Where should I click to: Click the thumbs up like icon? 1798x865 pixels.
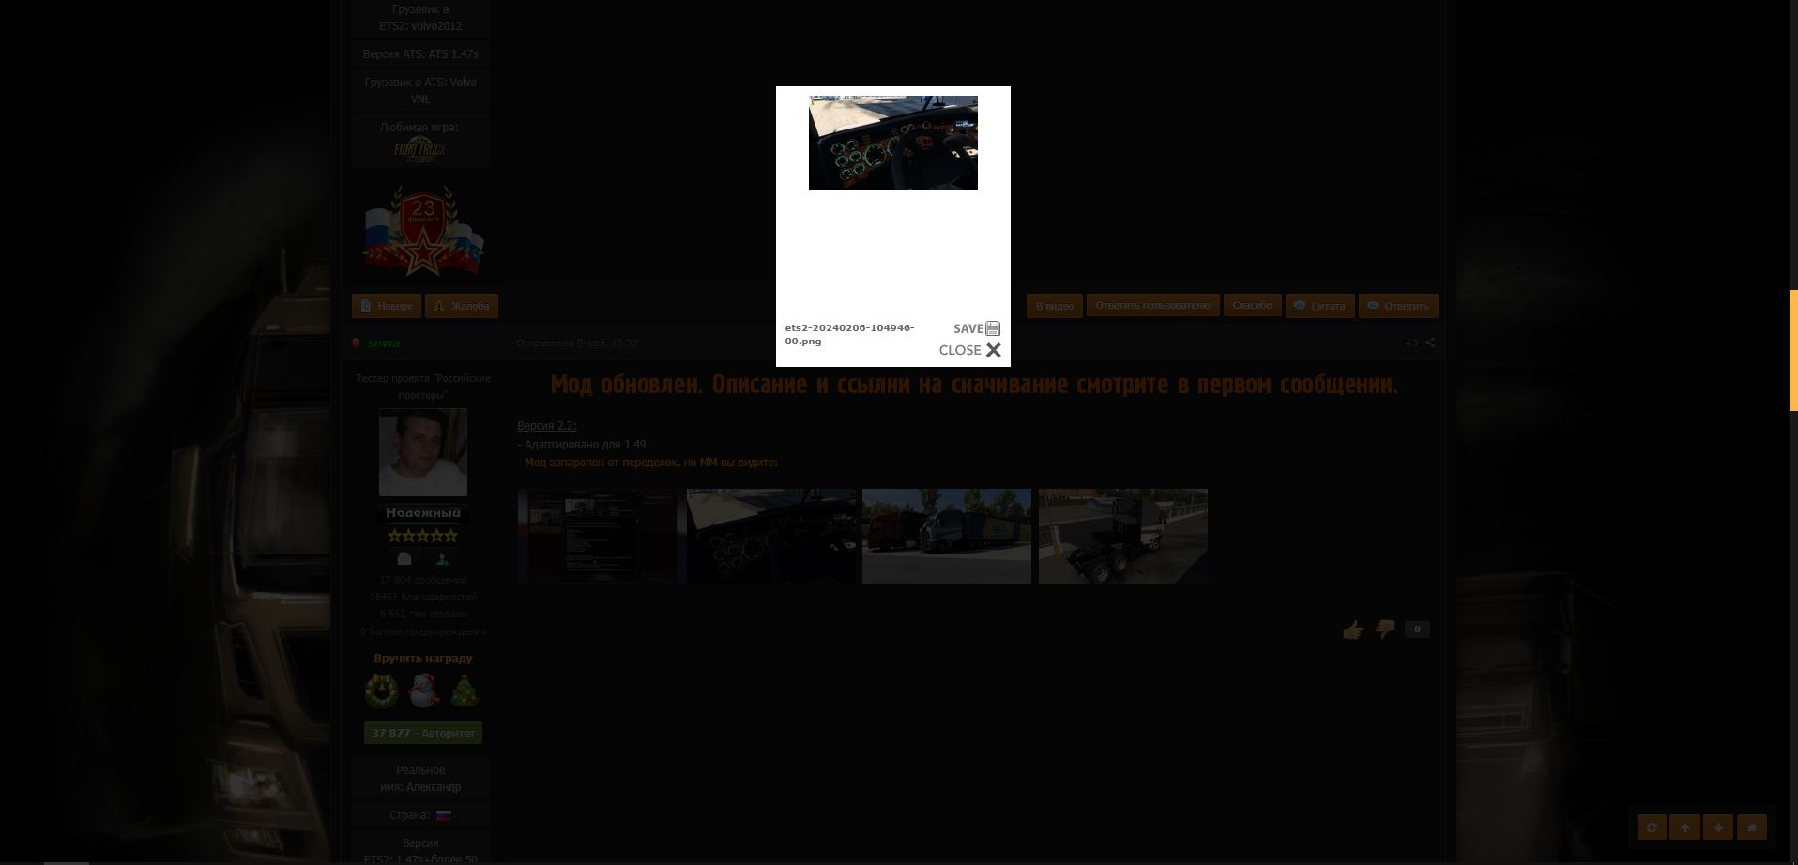(x=1352, y=630)
